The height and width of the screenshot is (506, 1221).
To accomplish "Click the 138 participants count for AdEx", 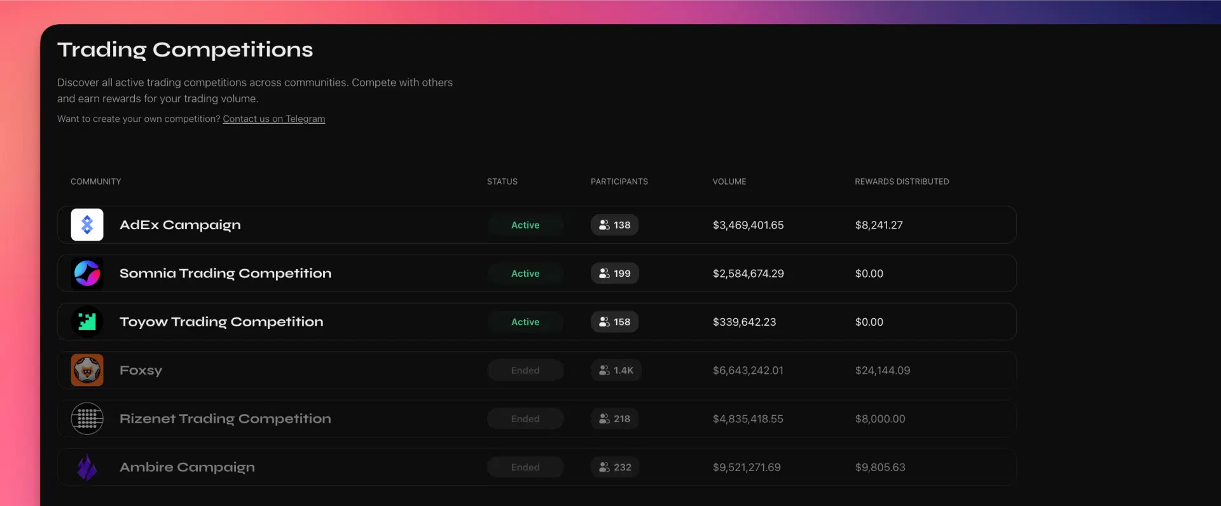I will [622, 225].
